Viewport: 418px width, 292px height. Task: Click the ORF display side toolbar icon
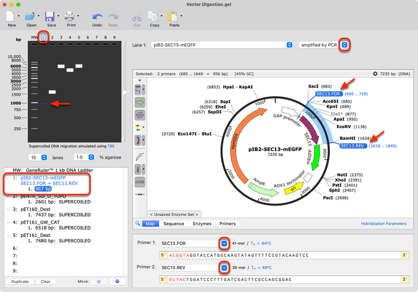coord(138,140)
